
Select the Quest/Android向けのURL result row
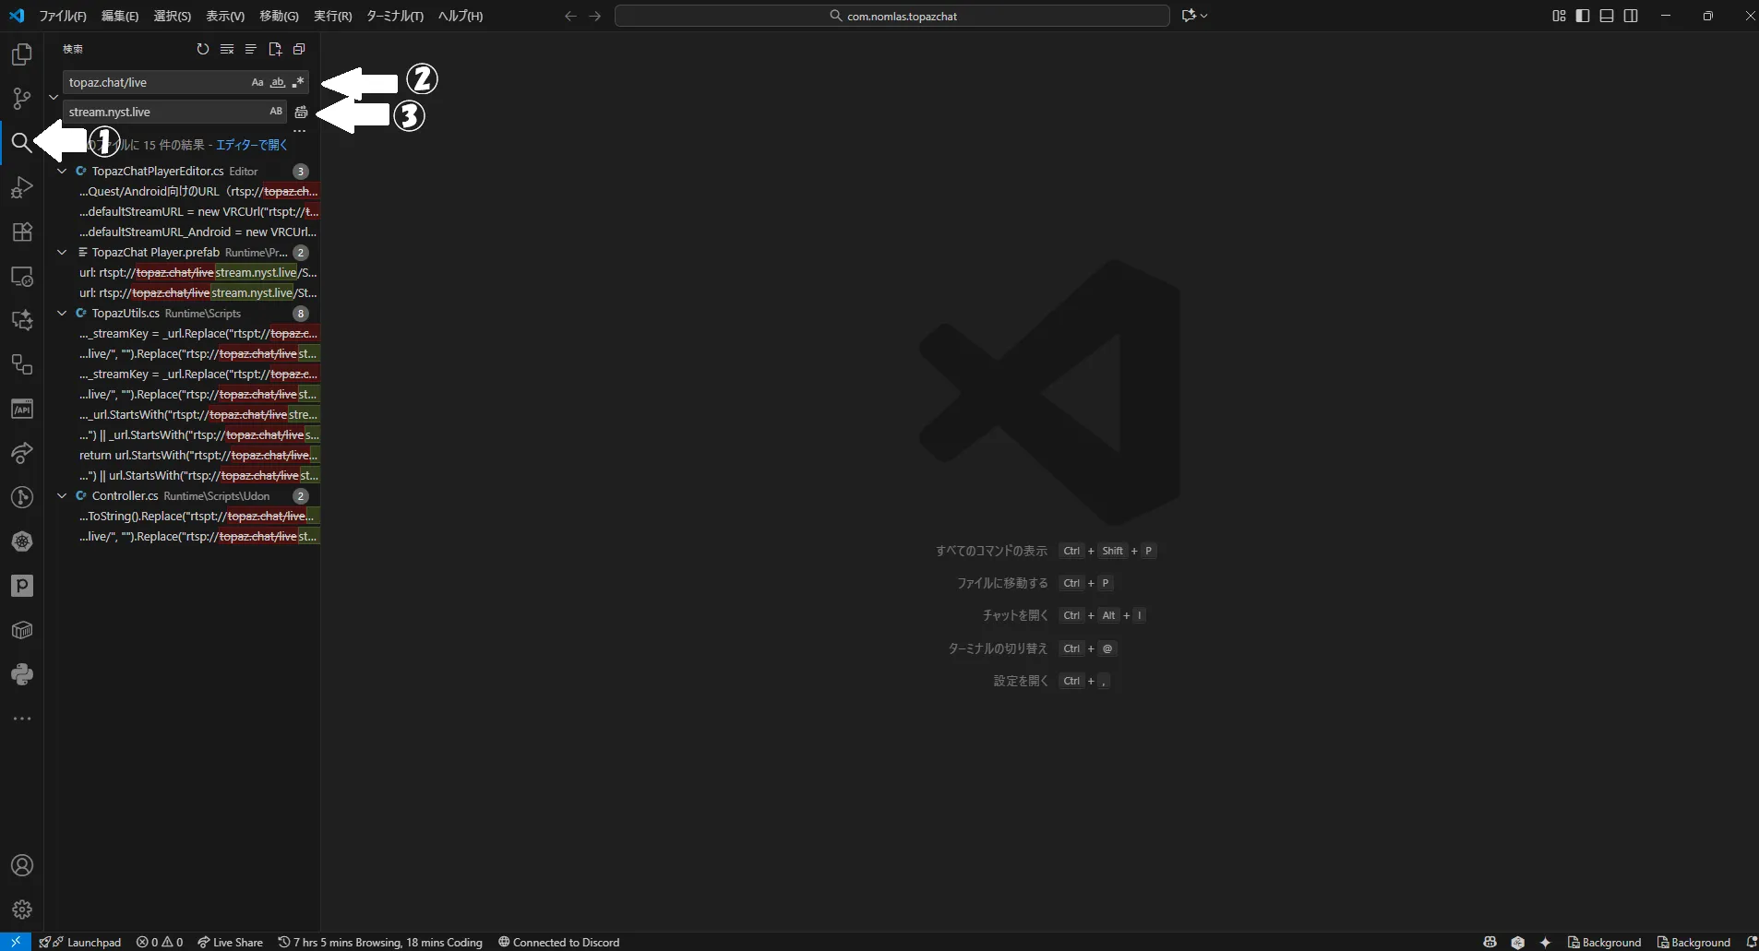tap(183, 192)
